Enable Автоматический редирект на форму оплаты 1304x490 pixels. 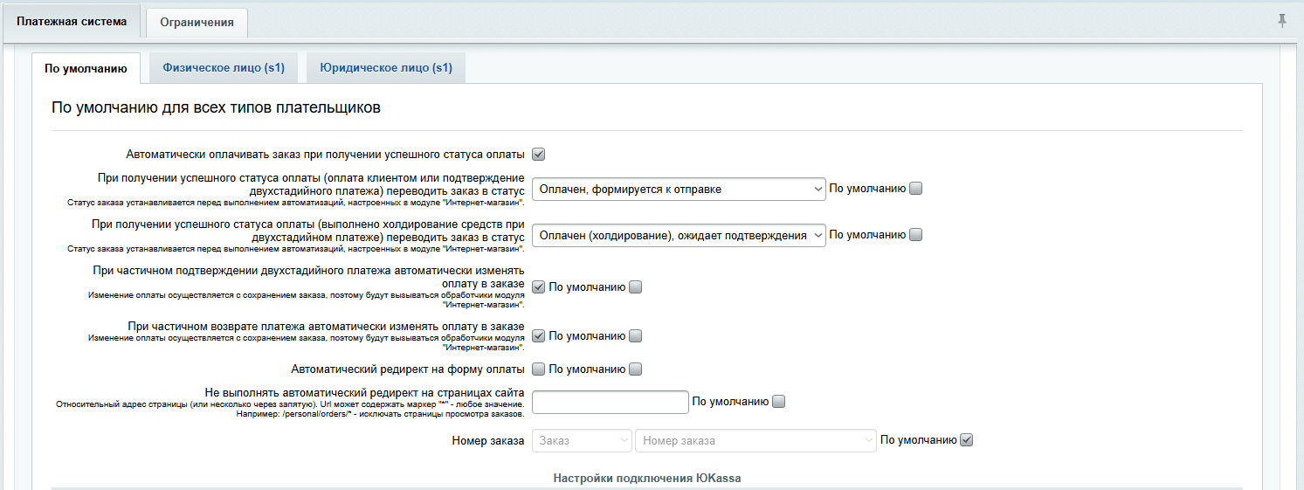539,369
